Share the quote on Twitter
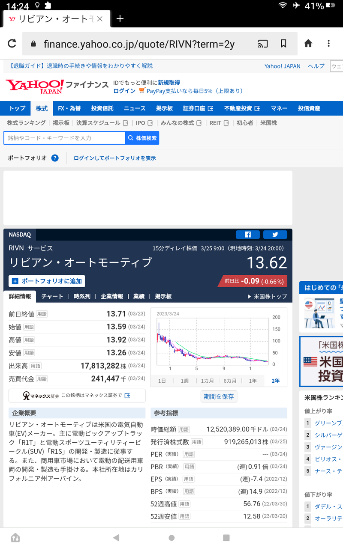This screenshot has height=548, width=343. 275,235
